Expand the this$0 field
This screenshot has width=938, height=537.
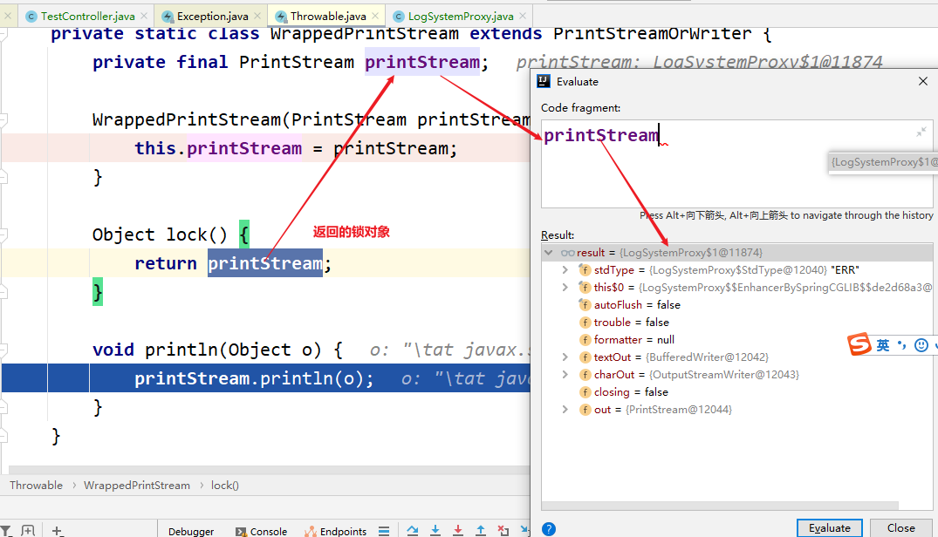click(x=565, y=288)
